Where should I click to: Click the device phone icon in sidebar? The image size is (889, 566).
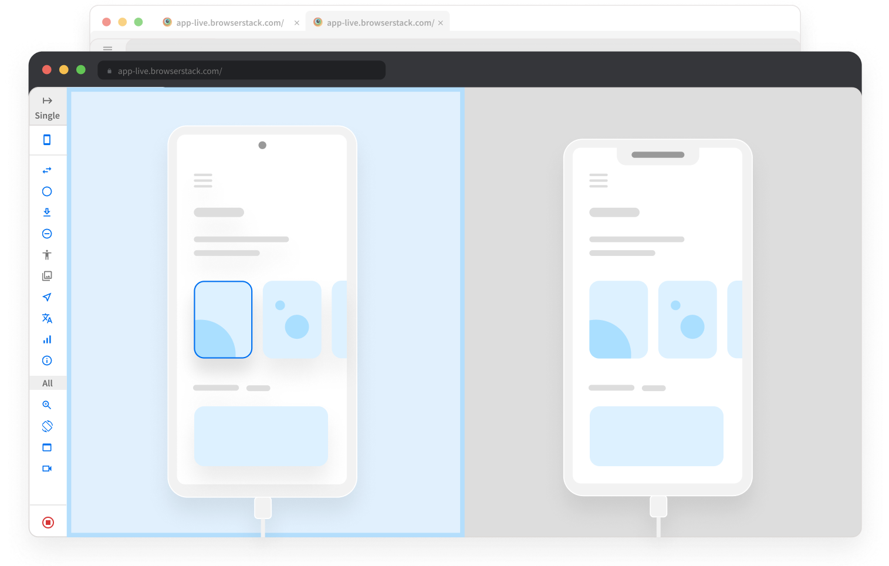(x=47, y=140)
